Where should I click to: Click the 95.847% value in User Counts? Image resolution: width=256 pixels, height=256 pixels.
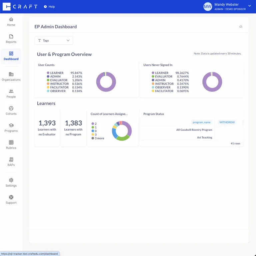[76, 73]
